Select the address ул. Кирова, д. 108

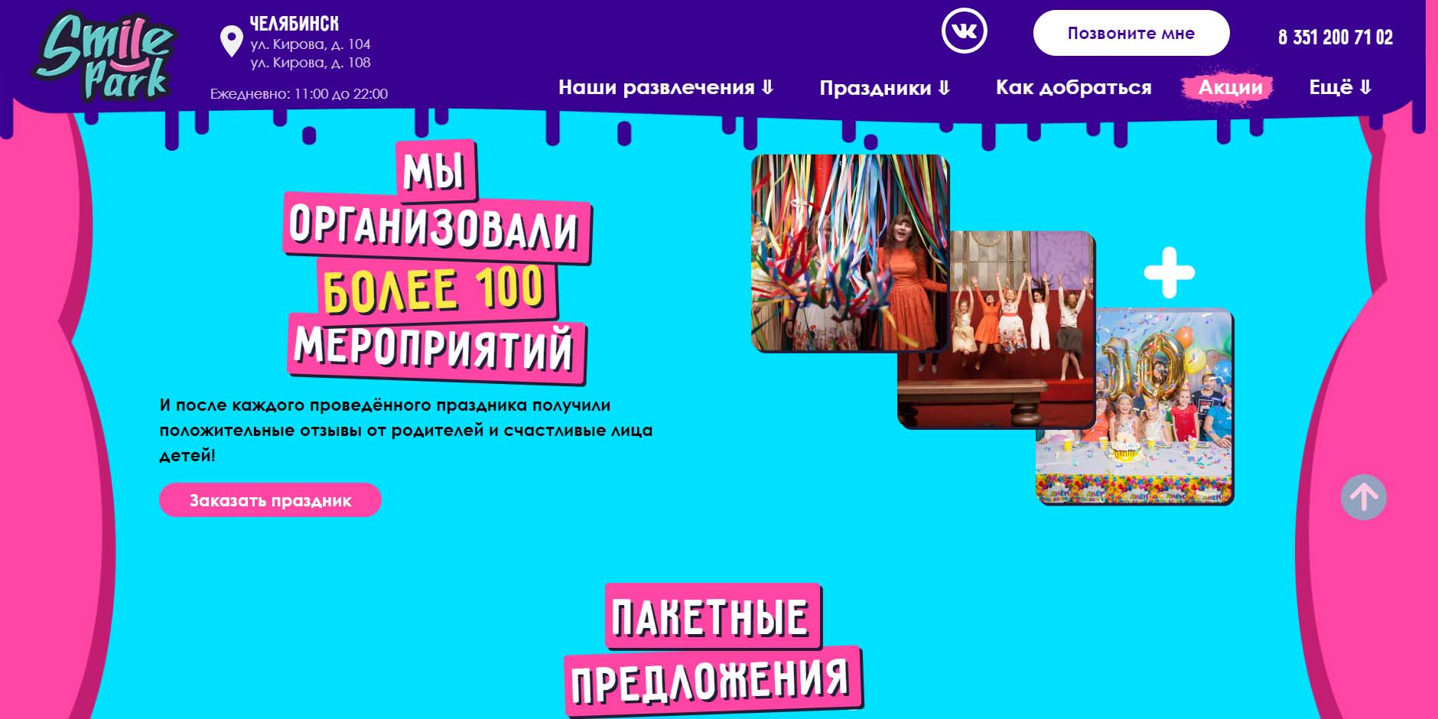[310, 63]
